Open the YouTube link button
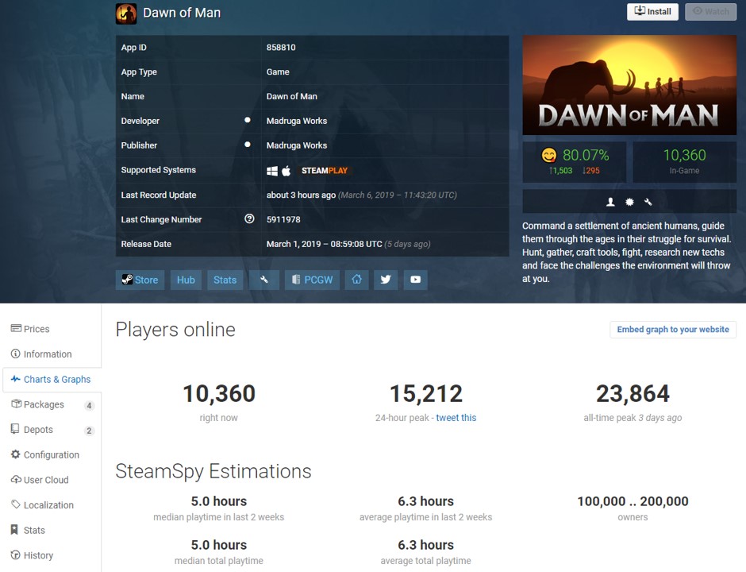 point(415,280)
